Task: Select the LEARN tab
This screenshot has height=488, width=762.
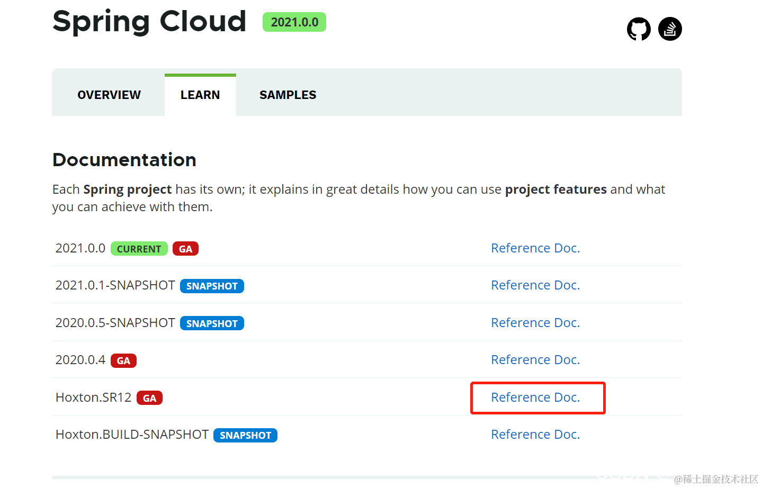Action: click(x=200, y=95)
